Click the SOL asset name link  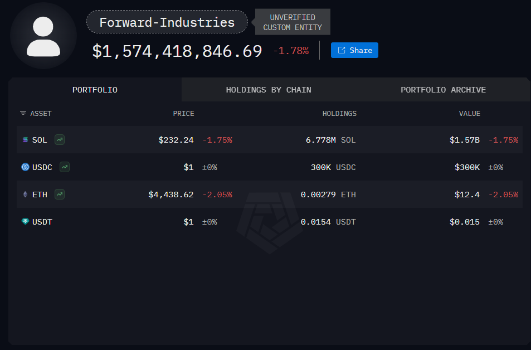(40, 140)
